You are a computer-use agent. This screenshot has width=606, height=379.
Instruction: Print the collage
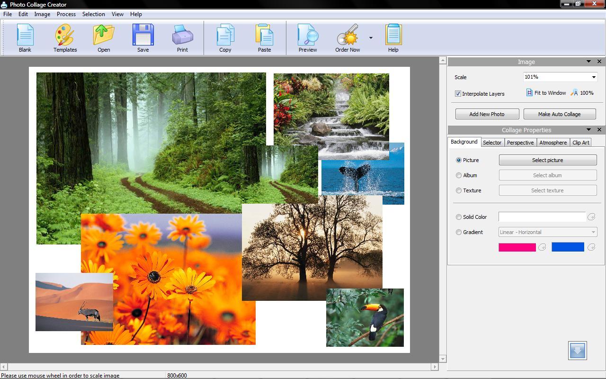182,38
